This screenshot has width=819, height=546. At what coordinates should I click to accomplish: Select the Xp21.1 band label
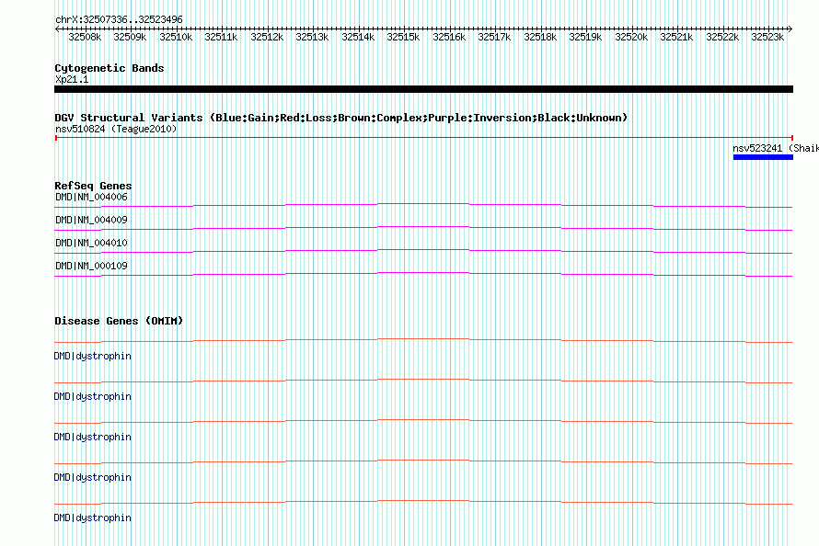coord(72,80)
